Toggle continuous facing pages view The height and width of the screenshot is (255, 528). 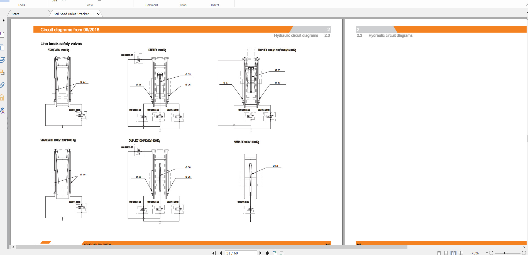(x=461, y=253)
